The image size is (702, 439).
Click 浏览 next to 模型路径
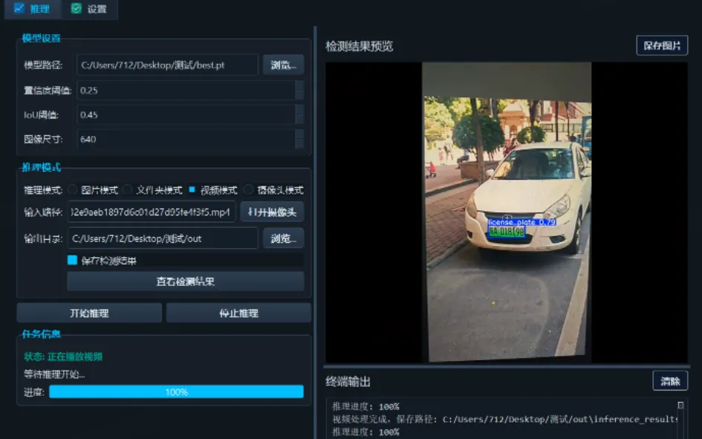coord(282,65)
